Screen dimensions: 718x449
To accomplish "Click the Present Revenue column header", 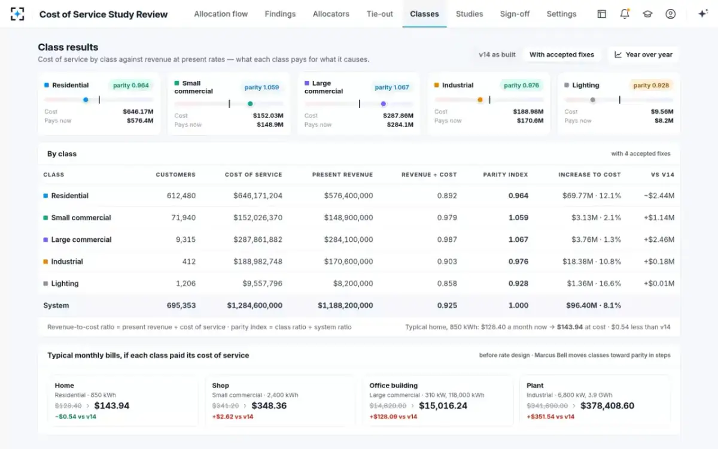I will 342,175.
